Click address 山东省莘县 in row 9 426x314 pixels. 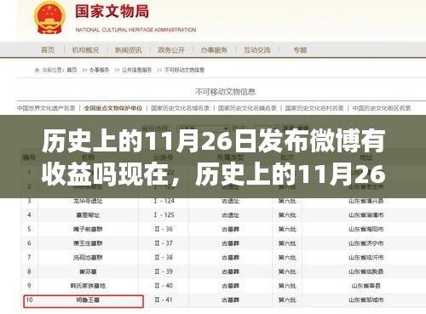[366, 286]
